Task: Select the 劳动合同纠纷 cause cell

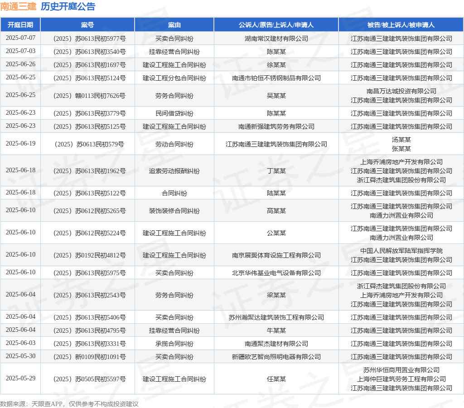Action: click(x=174, y=144)
